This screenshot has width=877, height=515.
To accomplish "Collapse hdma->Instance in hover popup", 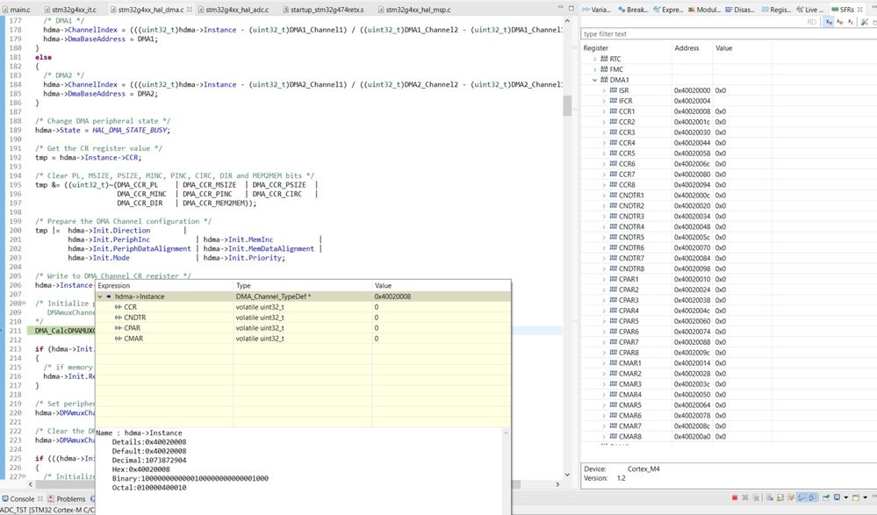I will [101, 297].
